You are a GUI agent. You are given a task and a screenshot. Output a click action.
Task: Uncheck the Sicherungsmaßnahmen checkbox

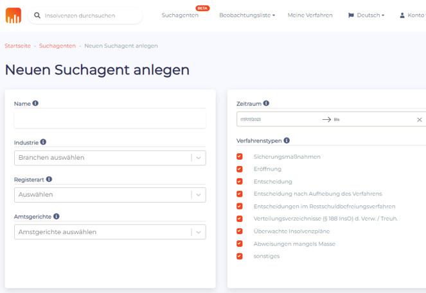click(240, 156)
